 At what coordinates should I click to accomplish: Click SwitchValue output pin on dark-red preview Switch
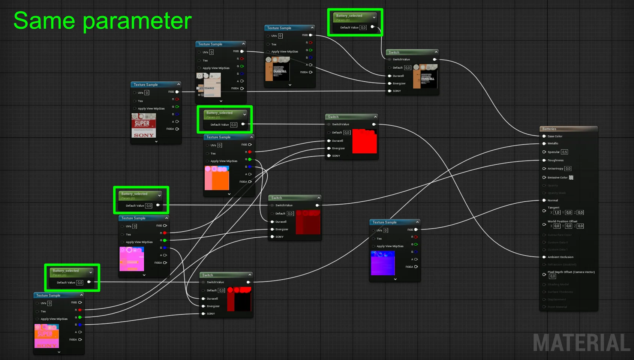317,205
